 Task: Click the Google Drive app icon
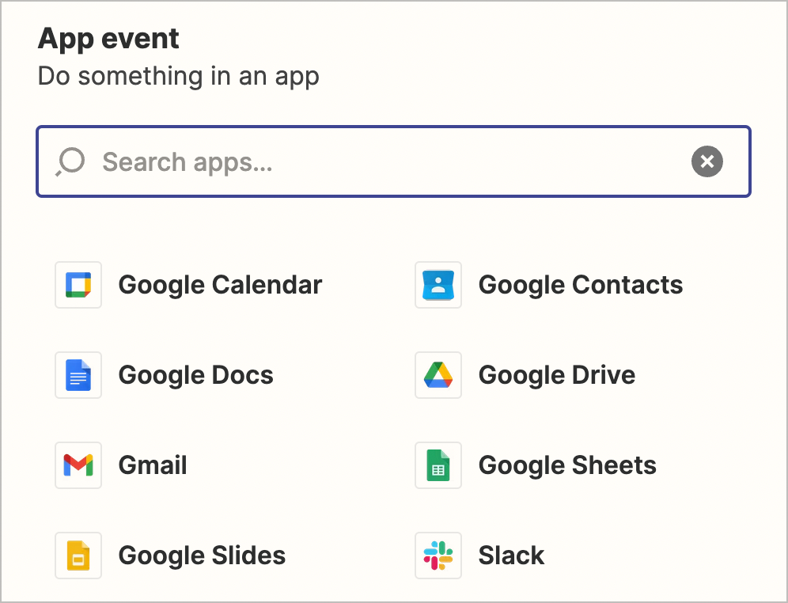pos(438,374)
